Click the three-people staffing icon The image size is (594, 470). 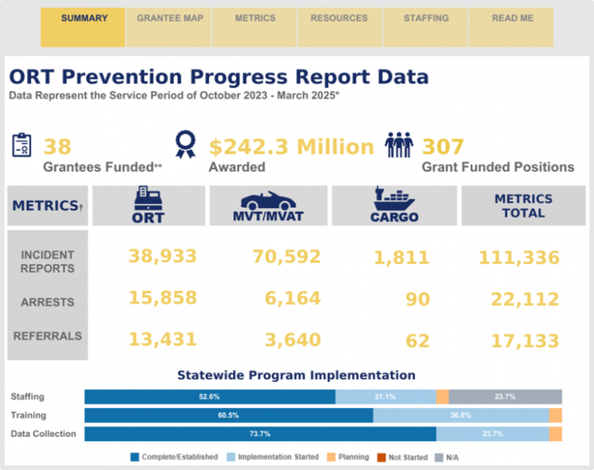pos(401,145)
